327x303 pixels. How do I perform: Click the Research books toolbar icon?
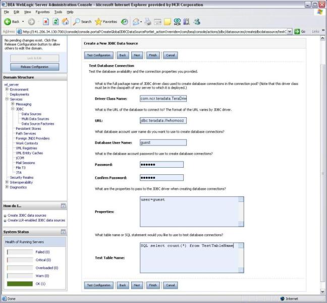[186, 22]
